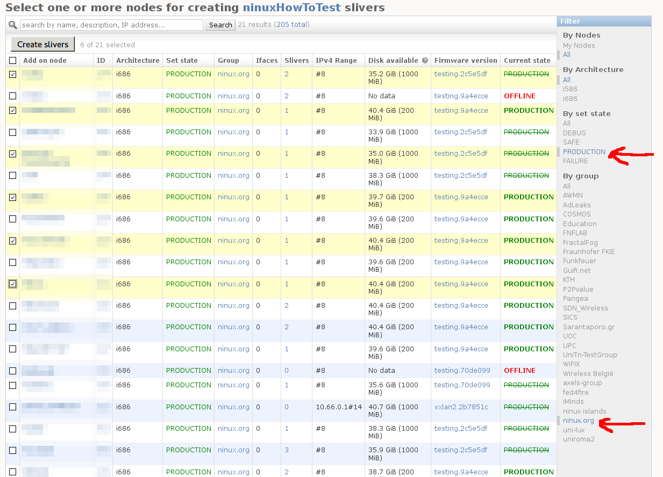
Task: Filter by ninux.org group
Action: [x=578, y=421]
